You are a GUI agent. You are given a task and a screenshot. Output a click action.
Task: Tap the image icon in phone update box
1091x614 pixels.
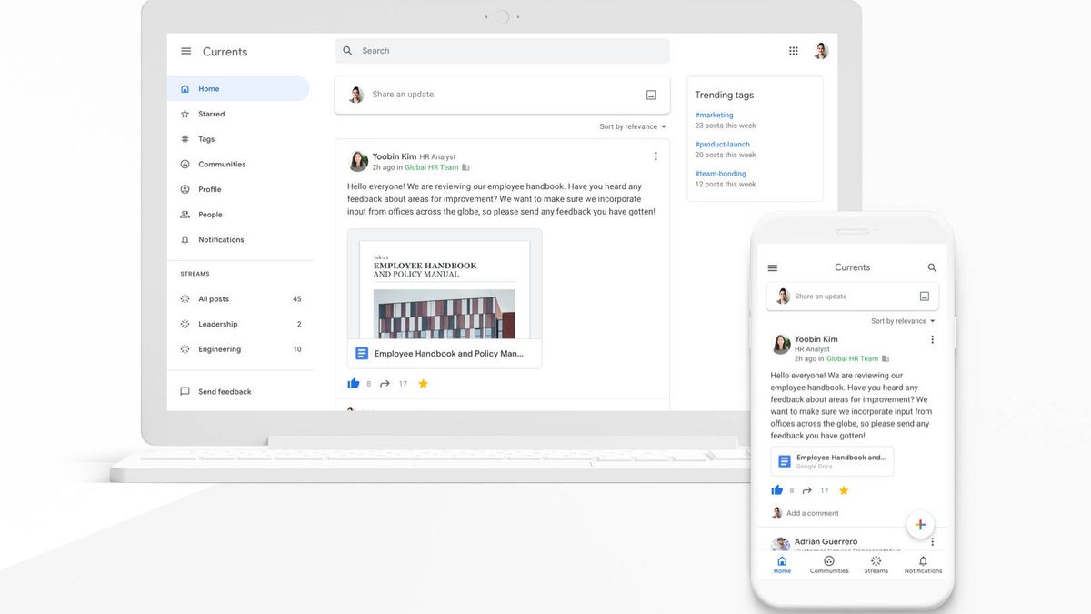pyautogui.click(x=925, y=297)
